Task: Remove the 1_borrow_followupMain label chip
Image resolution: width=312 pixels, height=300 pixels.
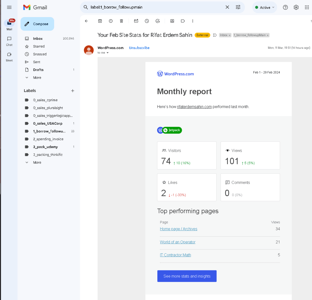Action: (x=268, y=35)
